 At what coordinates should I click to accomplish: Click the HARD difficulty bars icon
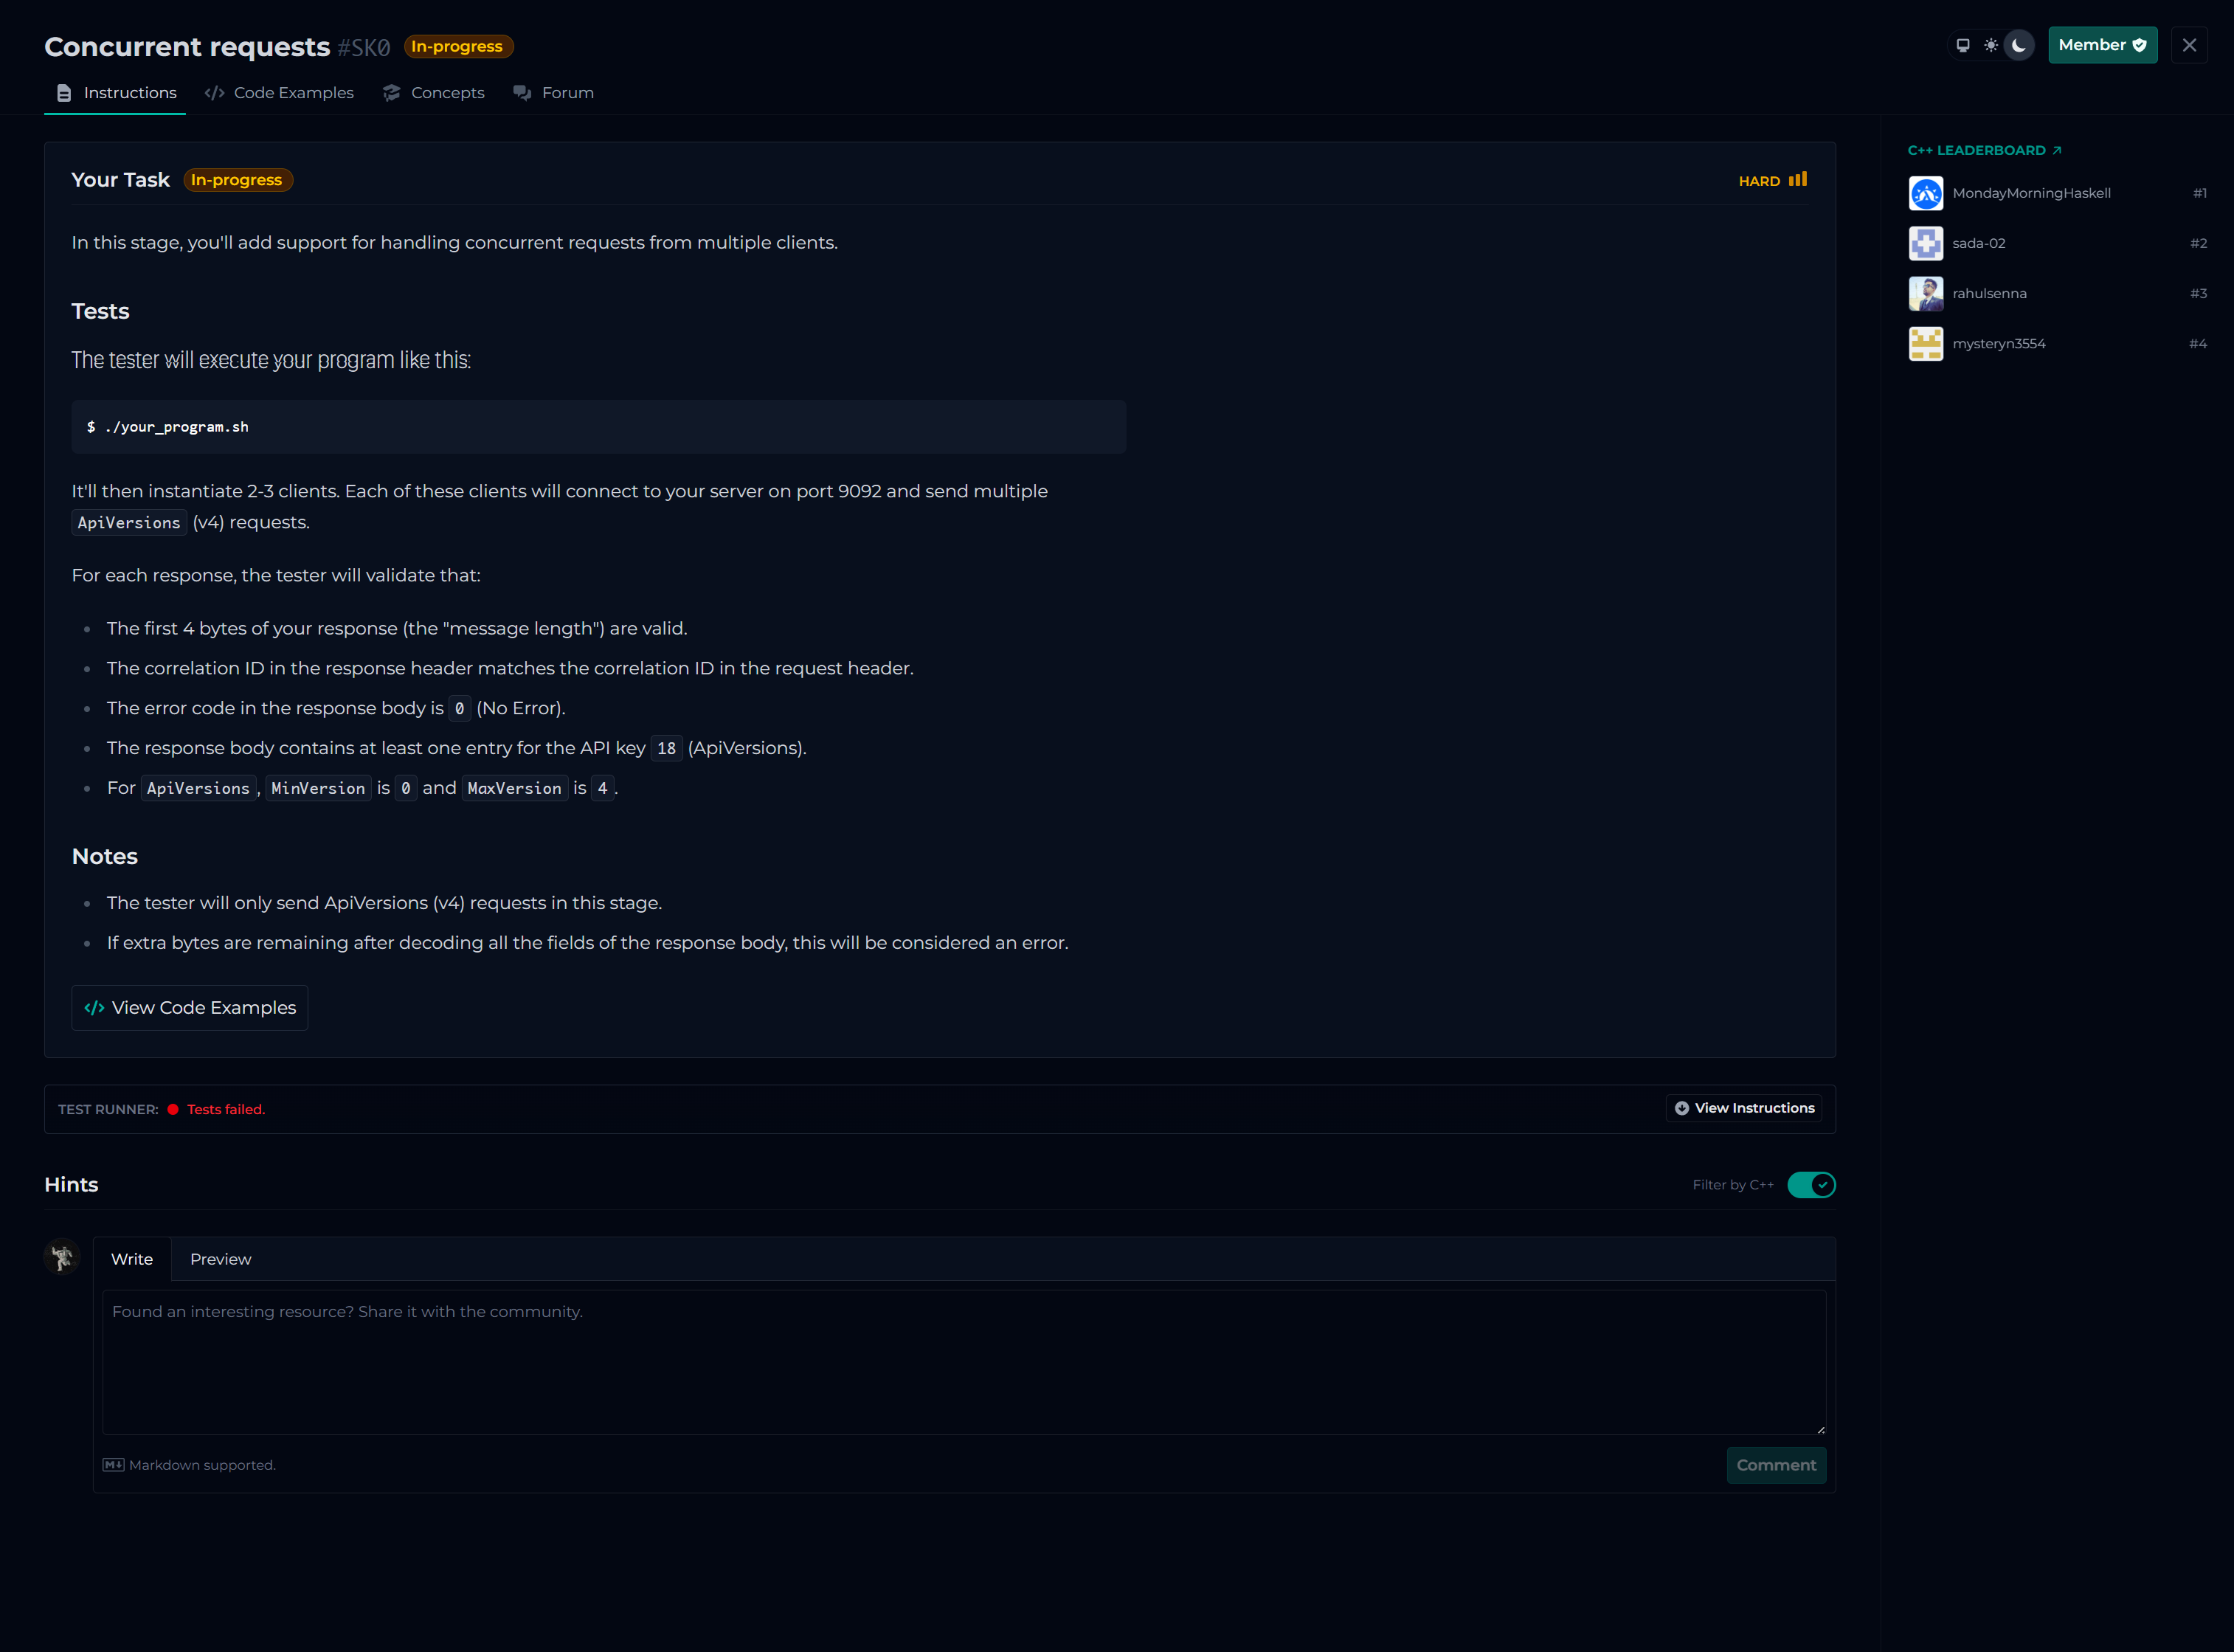1797,180
